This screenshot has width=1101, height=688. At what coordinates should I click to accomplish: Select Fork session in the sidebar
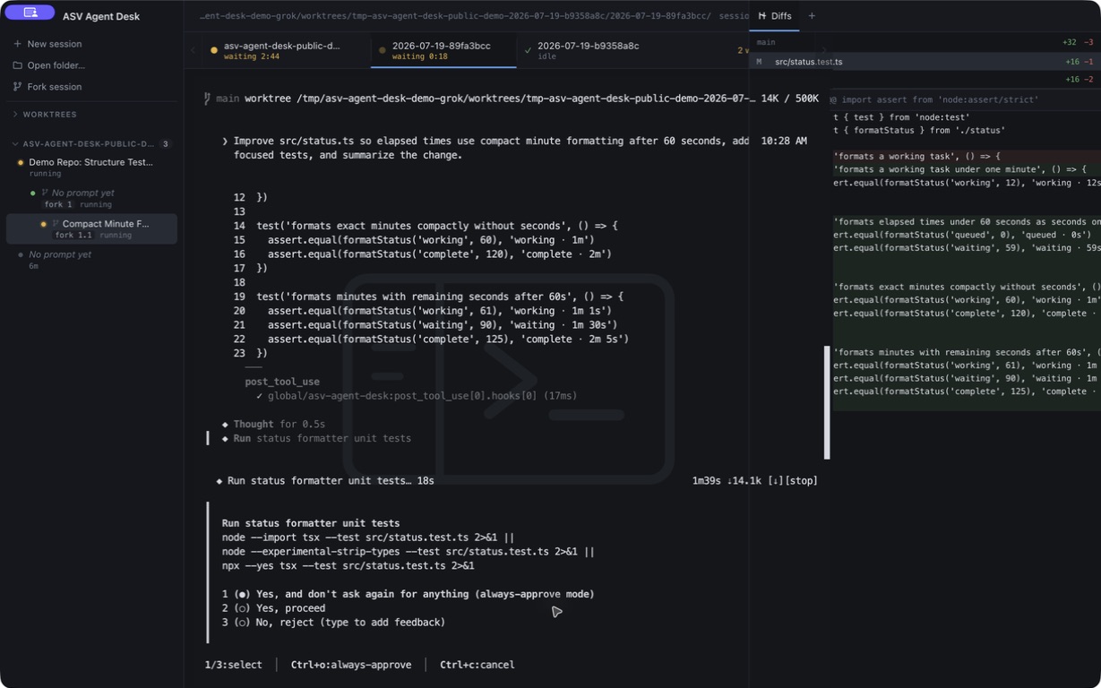54,87
